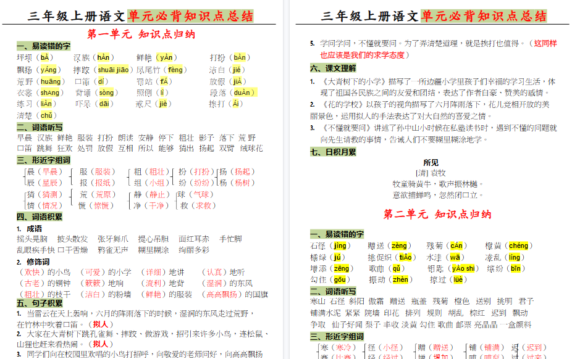Click the entry "残菊（cán）"

click(447, 246)
